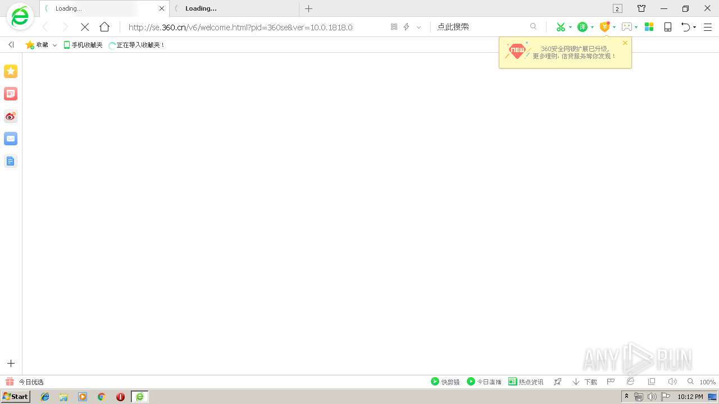Show hidden system tray icons
Viewport: 719px width, 404px height.
click(x=626, y=397)
